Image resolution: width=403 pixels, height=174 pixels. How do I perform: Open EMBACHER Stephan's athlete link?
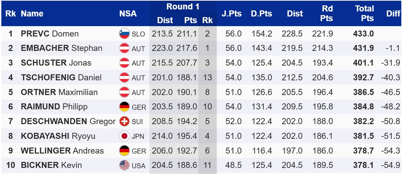click(61, 48)
